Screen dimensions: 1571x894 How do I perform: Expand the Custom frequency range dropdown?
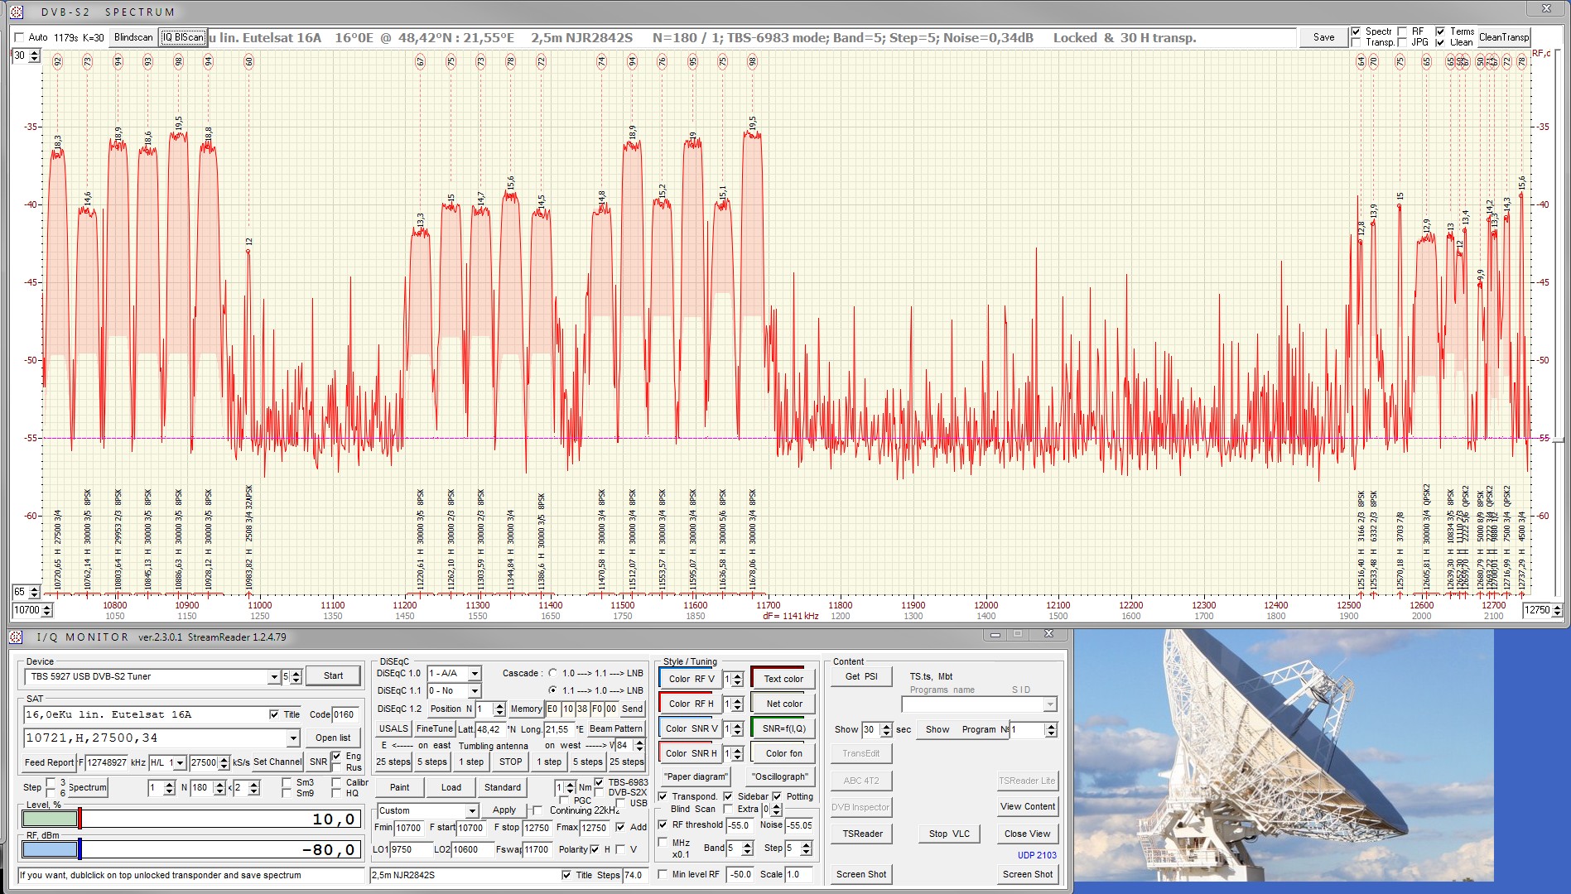click(x=472, y=810)
